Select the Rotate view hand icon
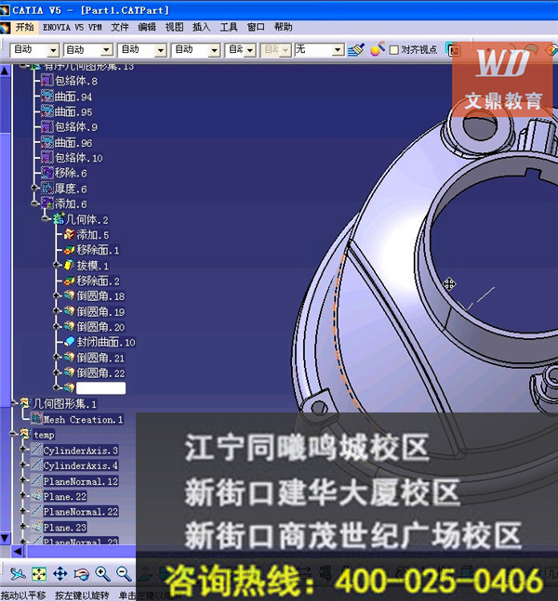The image size is (558, 601). coord(81,574)
